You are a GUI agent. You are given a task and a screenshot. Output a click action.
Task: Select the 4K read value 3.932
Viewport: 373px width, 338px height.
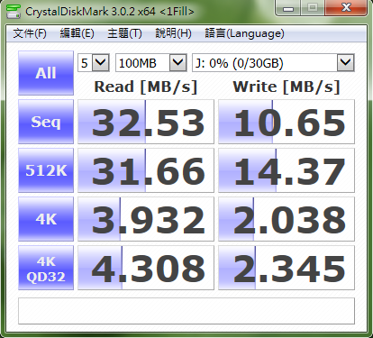(x=146, y=219)
